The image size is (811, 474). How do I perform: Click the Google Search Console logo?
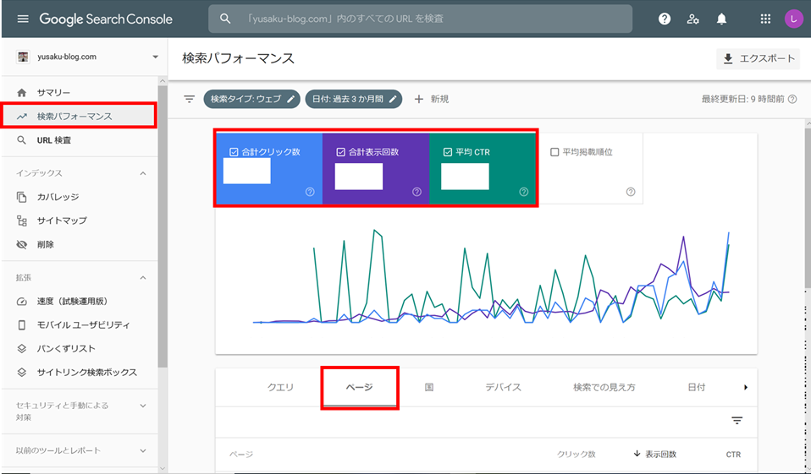point(106,19)
